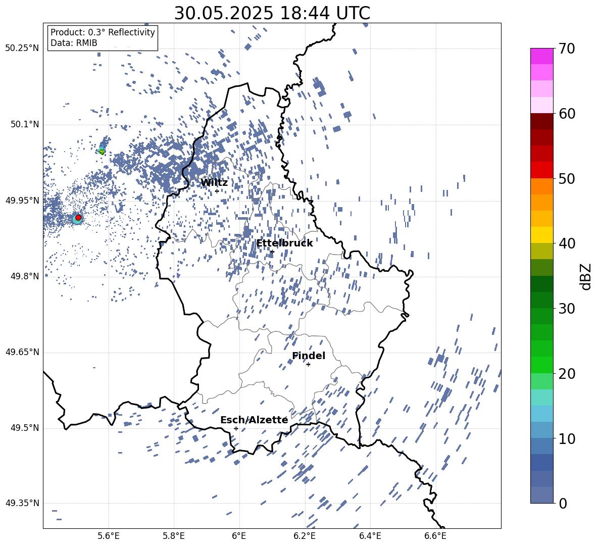Click the Findel station cross marker
The width and height of the screenshot is (598, 546).
pos(308,365)
